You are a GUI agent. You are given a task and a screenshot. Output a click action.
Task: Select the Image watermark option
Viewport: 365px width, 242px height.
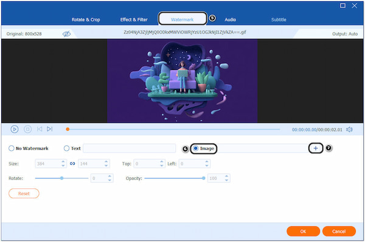204,148
